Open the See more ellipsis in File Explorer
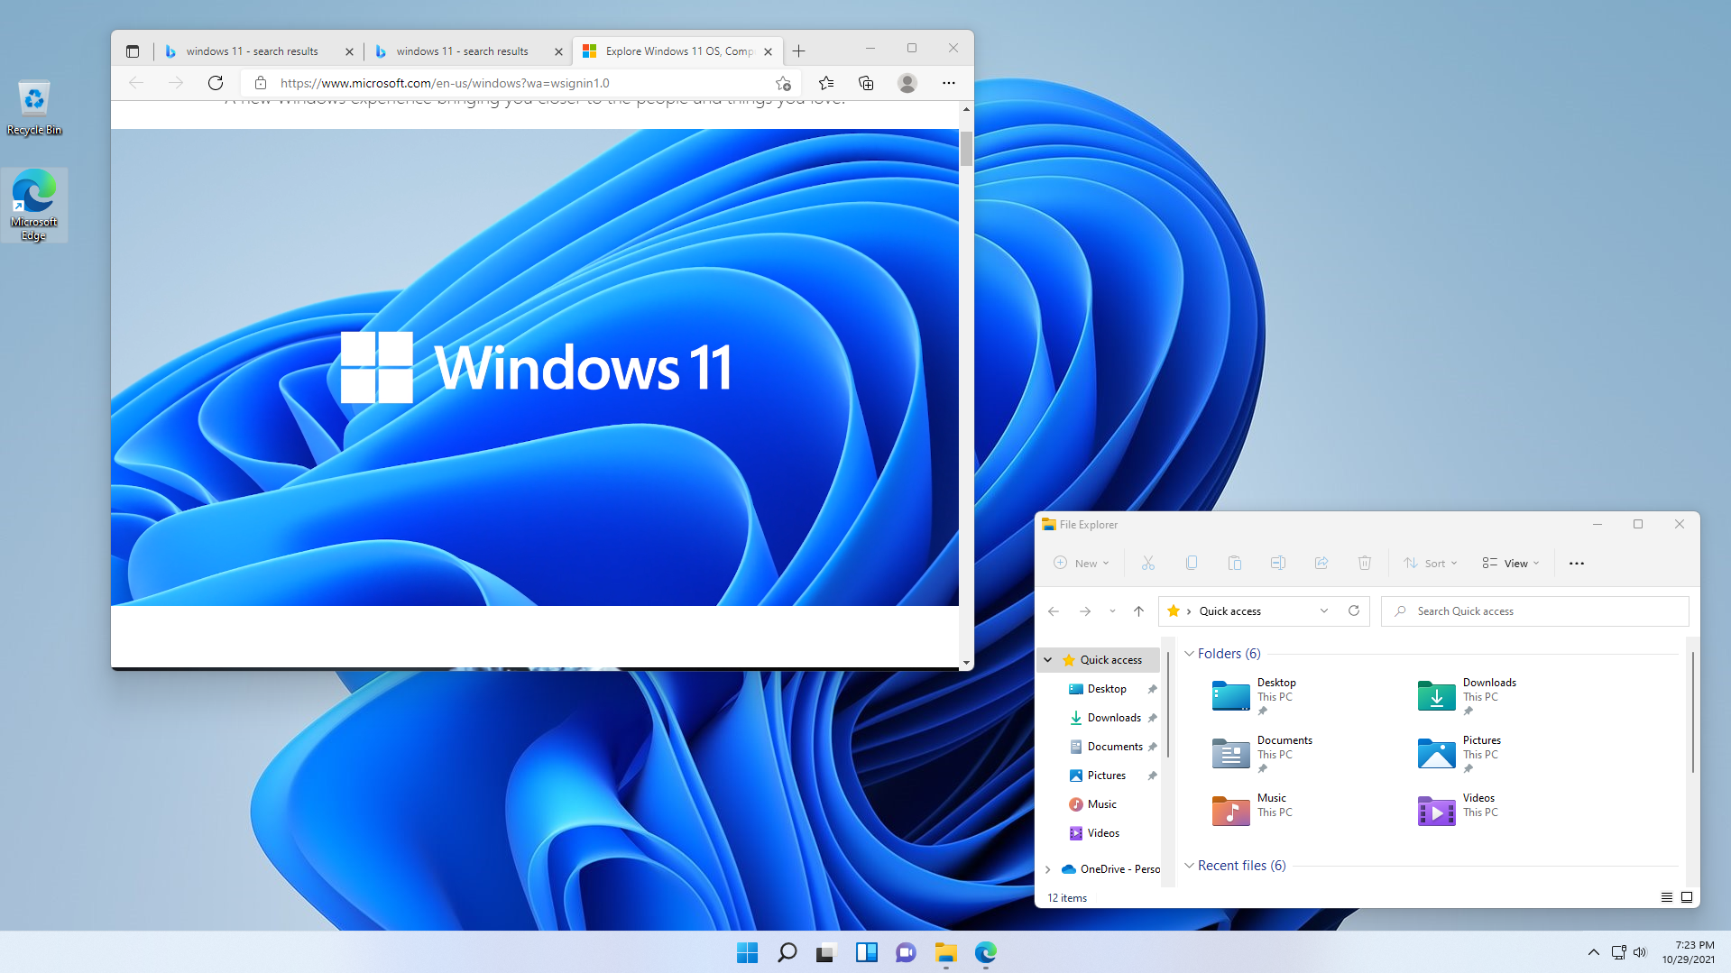The width and height of the screenshot is (1731, 973). pos(1576,562)
